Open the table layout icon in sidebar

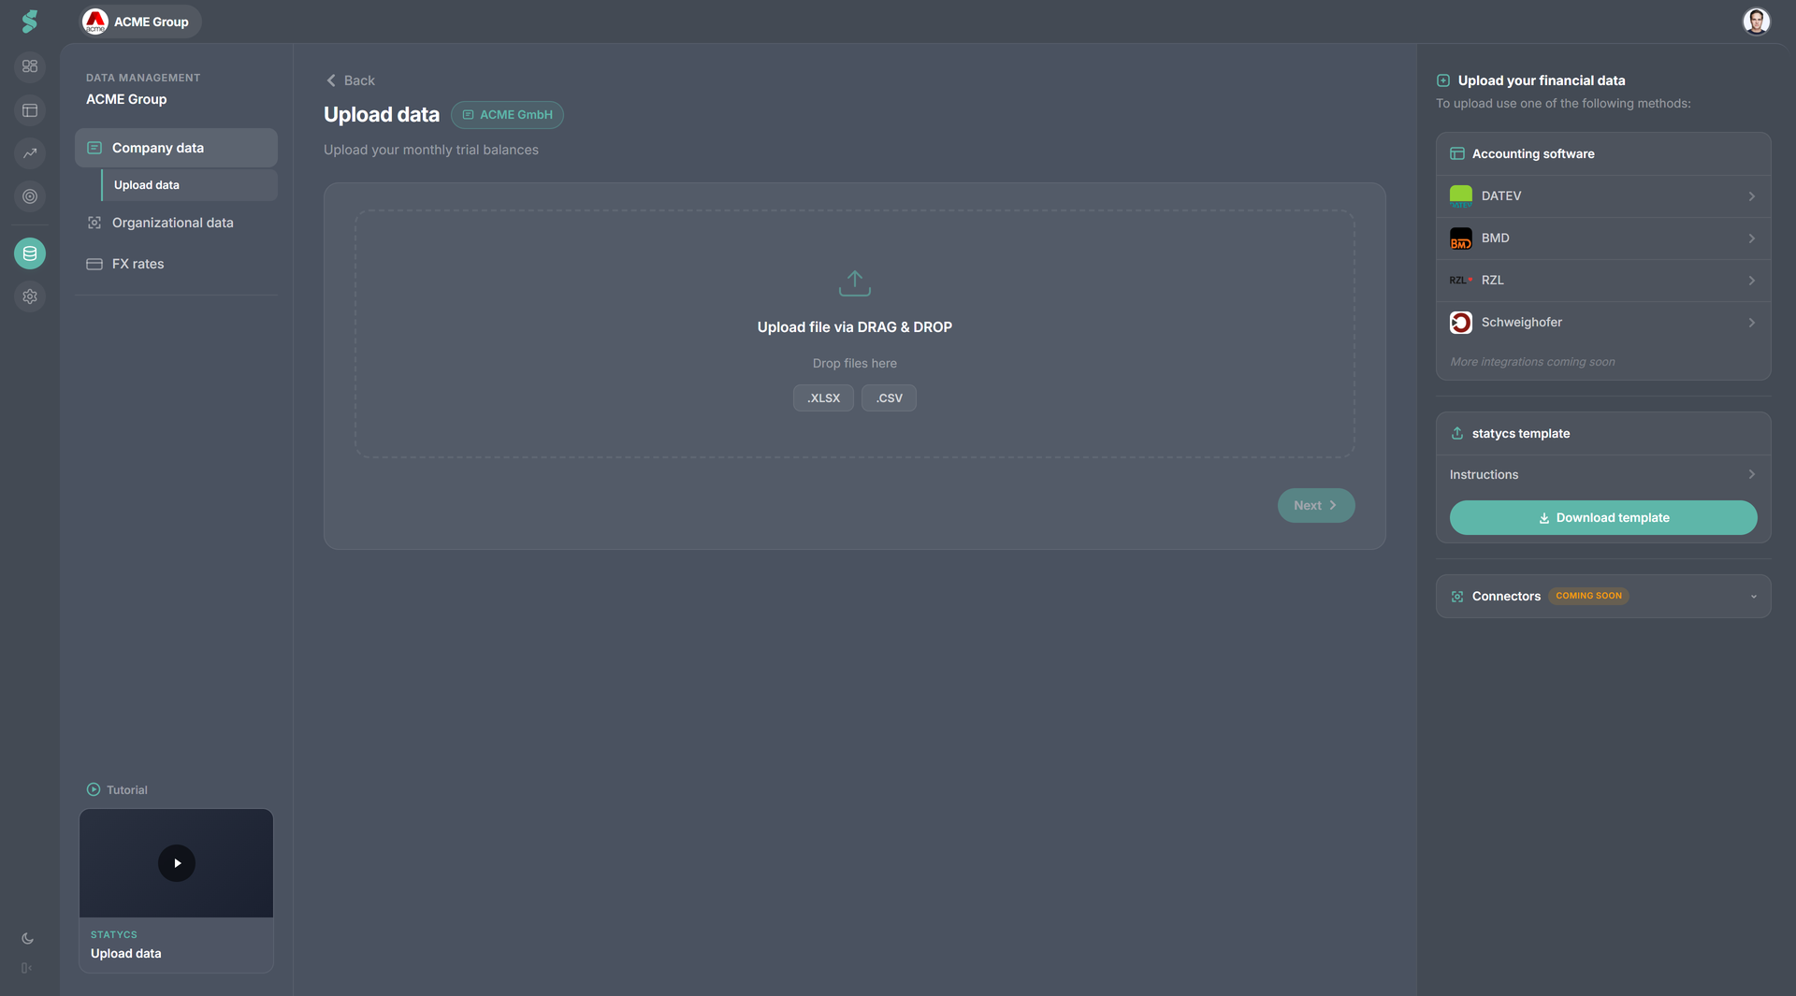(30, 110)
